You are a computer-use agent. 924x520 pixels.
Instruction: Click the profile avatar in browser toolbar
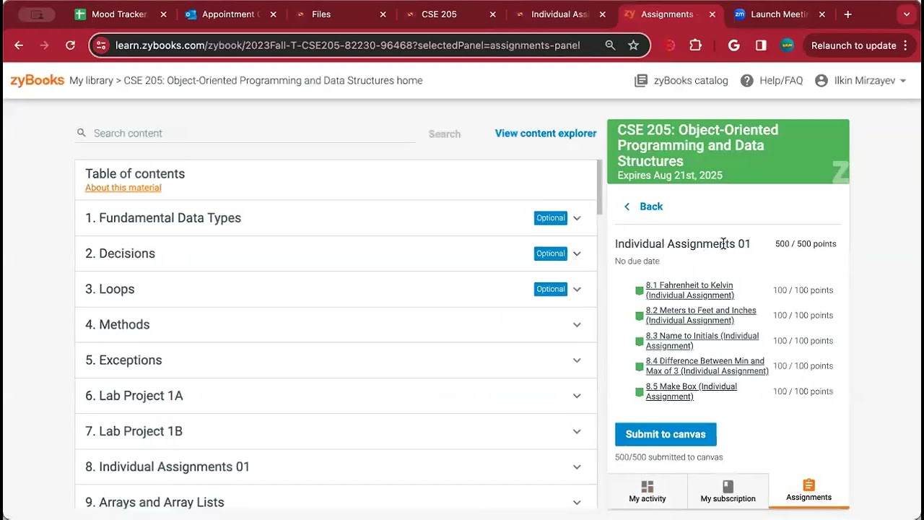coord(788,45)
